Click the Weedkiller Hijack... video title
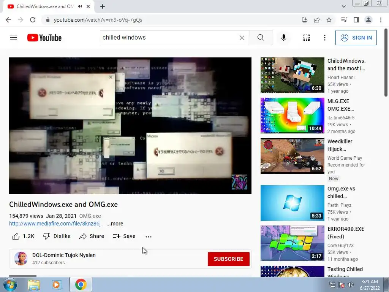Viewport: 389px width, 292px height. [340, 145]
